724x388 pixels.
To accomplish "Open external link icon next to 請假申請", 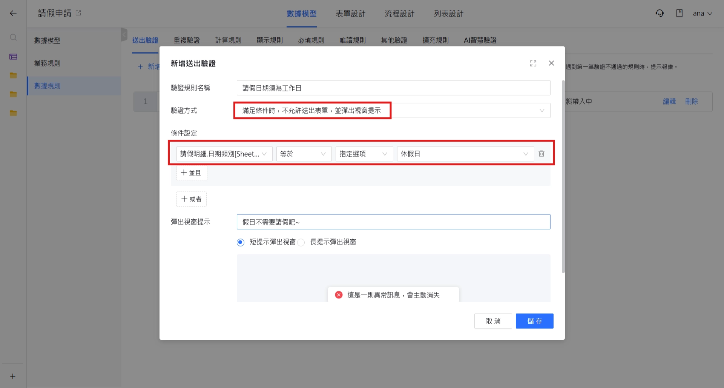I will click(78, 13).
